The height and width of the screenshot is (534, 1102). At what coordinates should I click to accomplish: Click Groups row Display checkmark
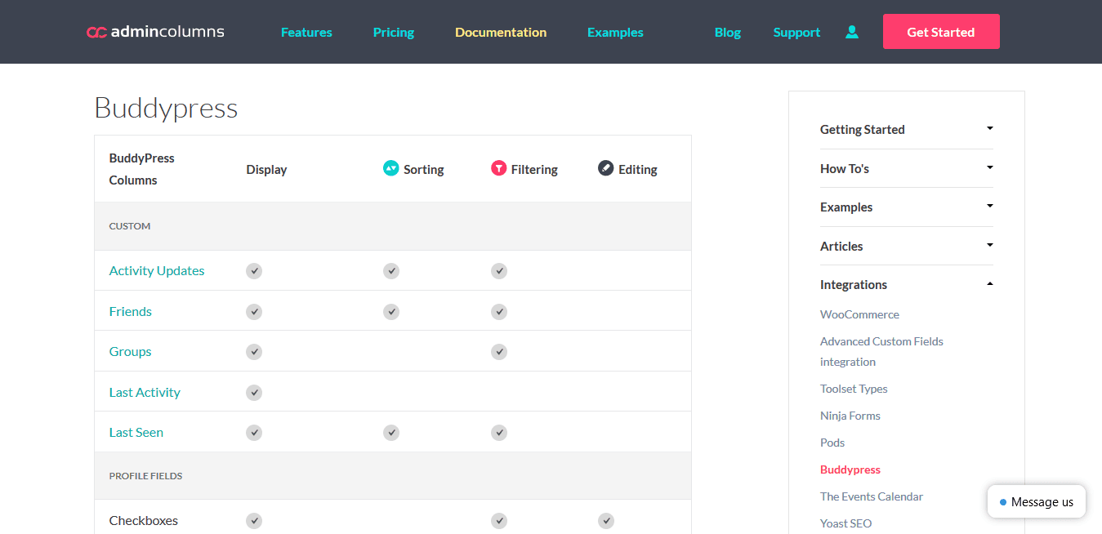[x=254, y=352]
